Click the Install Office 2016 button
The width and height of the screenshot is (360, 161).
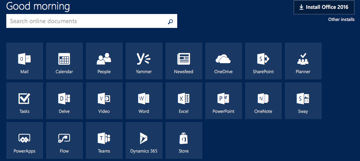pos(324,7)
